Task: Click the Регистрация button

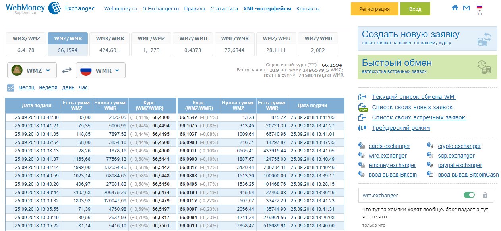Action: (x=374, y=9)
